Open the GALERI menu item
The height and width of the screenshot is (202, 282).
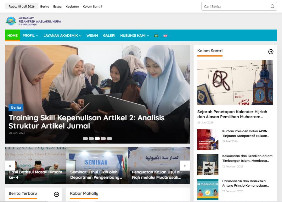[109, 35]
